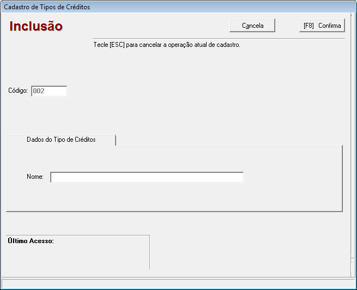Click the Cadastro de Tipos de Créditos title bar
The width and height of the screenshot is (357, 290).
164,7
